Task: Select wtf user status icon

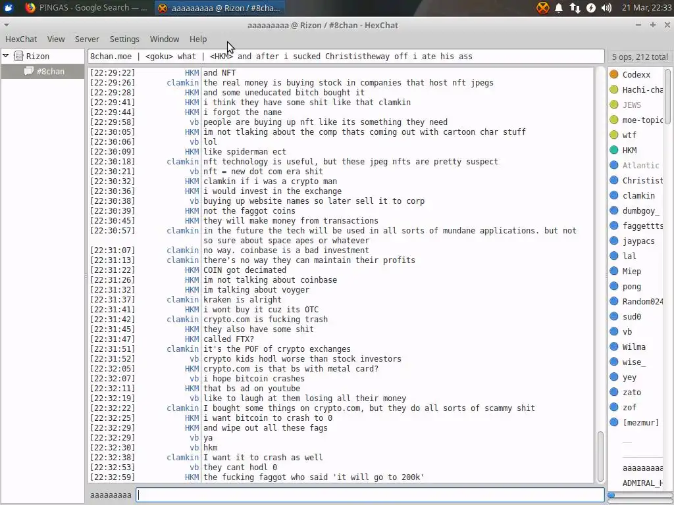Action: point(614,135)
